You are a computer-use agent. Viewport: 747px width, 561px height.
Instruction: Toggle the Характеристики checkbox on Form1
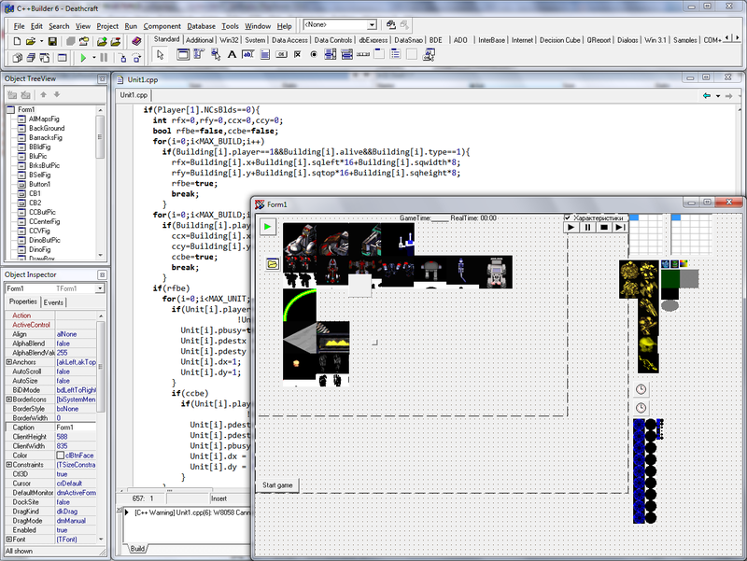point(568,217)
